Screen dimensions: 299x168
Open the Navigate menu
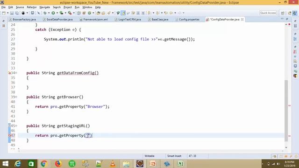[45, 7]
